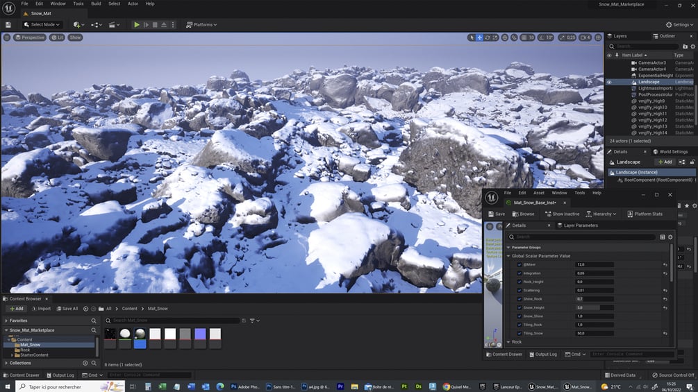The height and width of the screenshot is (392, 698).
Task: Click Platform Stats in material instance editor
Action: pyautogui.click(x=645, y=214)
